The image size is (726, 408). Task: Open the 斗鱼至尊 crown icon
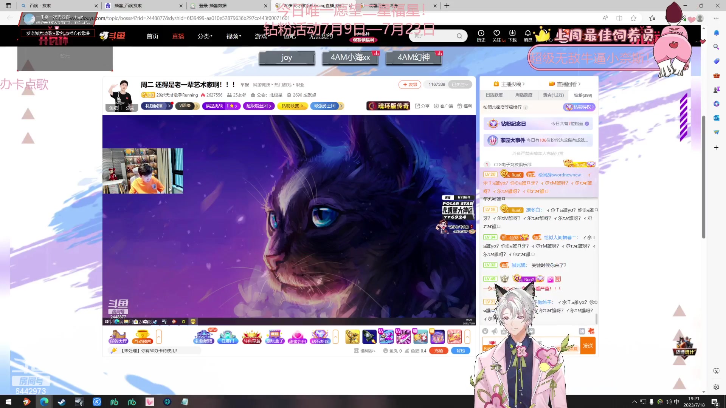point(251,337)
